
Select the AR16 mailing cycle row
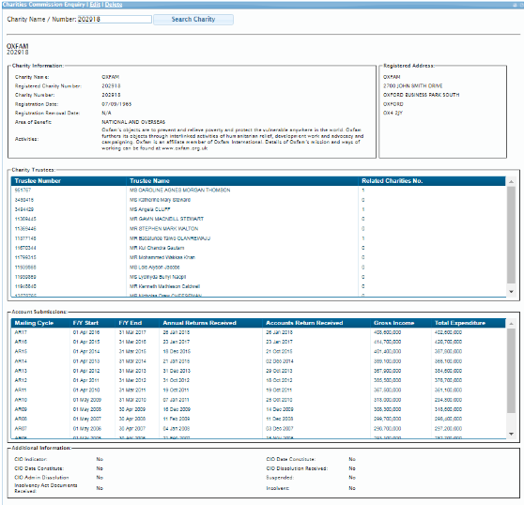[258, 342]
